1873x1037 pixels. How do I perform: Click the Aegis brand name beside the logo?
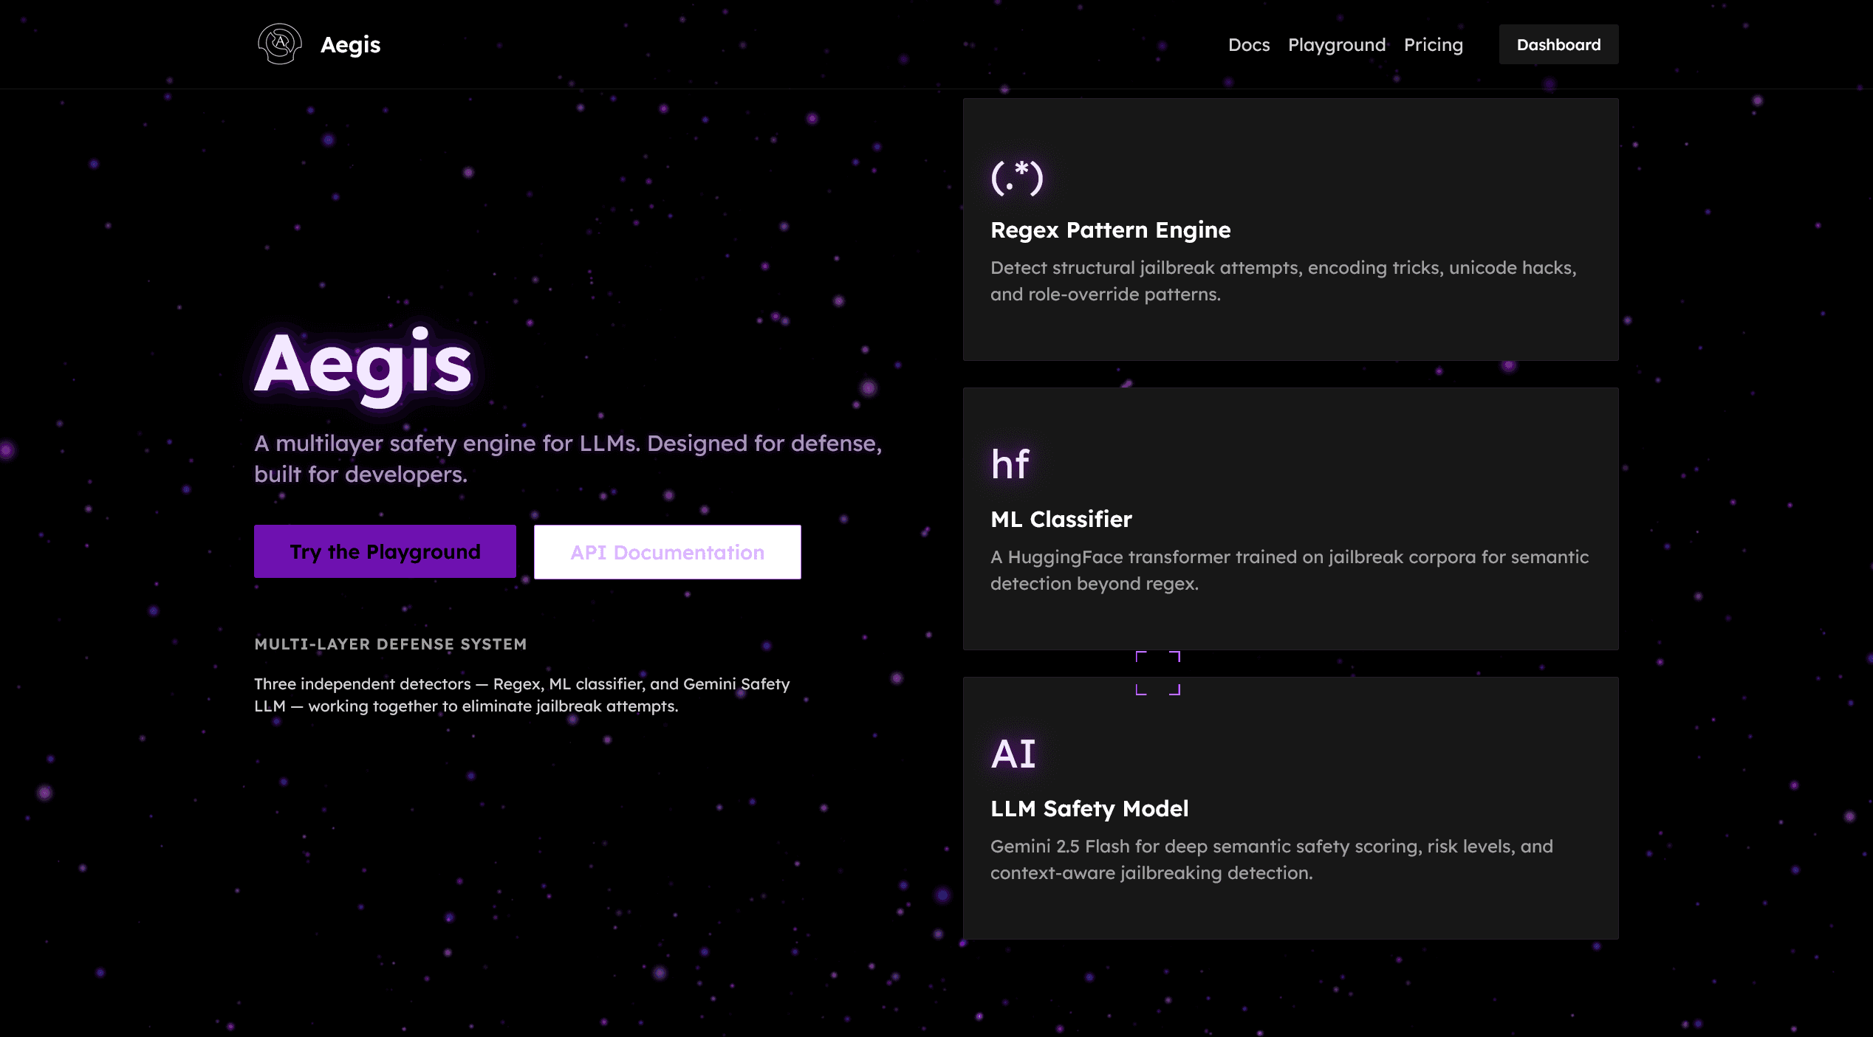[350, 45]
